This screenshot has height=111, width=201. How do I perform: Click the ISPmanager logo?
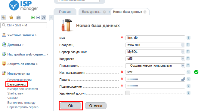pyautogui.click(x=23, y=6)
